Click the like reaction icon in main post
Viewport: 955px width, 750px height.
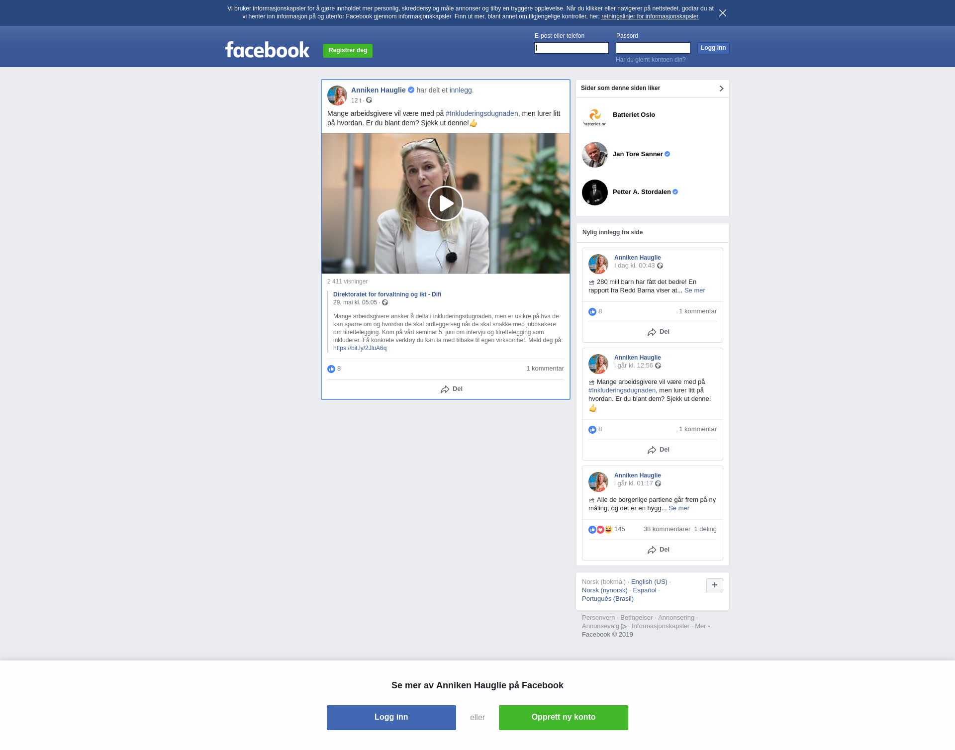(331, 369)
